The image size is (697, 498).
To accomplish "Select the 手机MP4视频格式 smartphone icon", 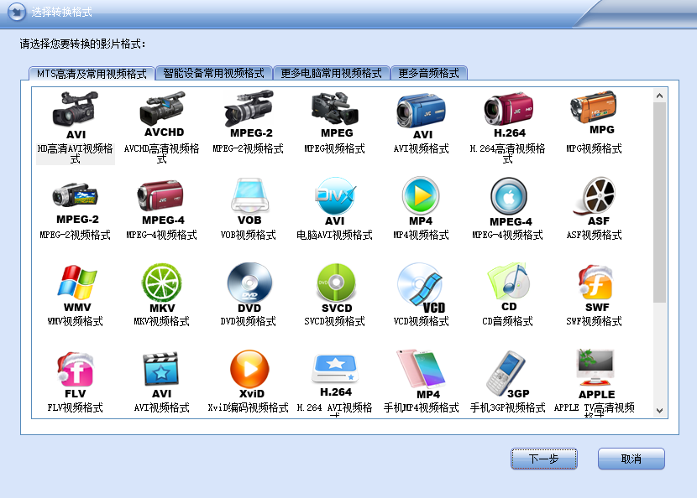I will click(x=422, y=375).
